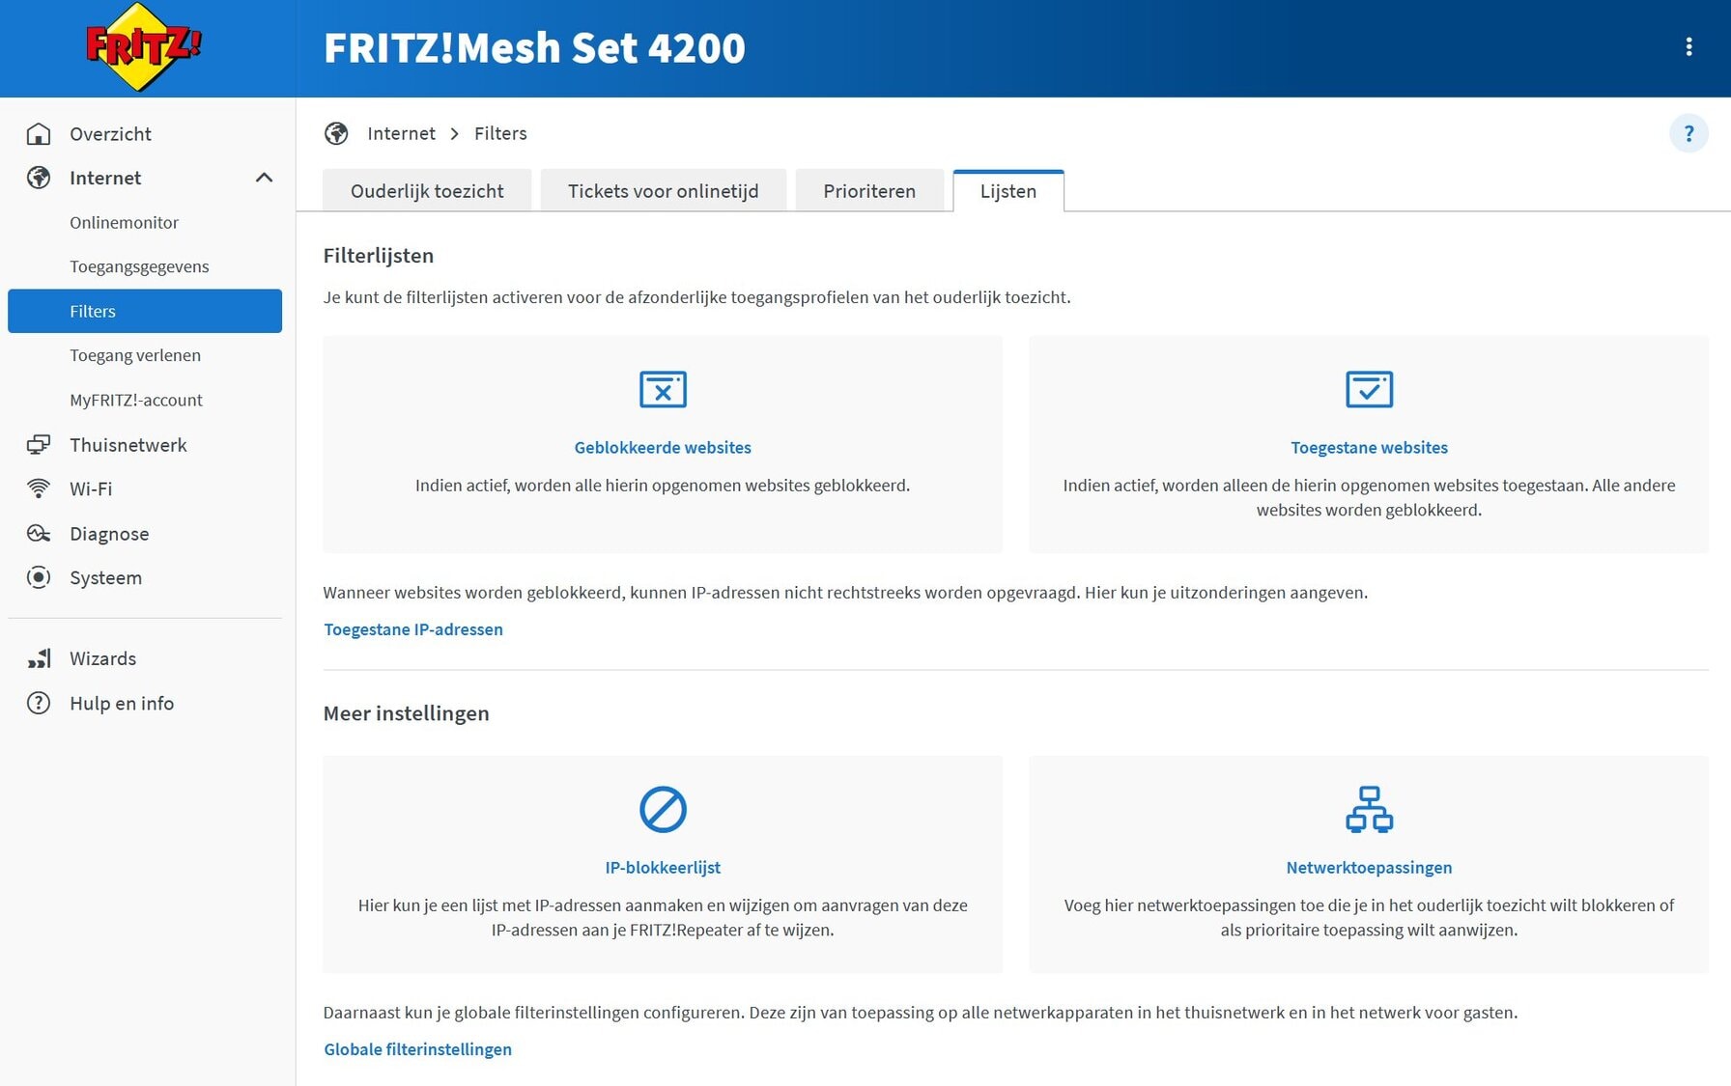1731x1086 pixels.
Task: Switch to the Ouderlijk toezicht tab
Action: pyautogui.click(x=427, y=191)
